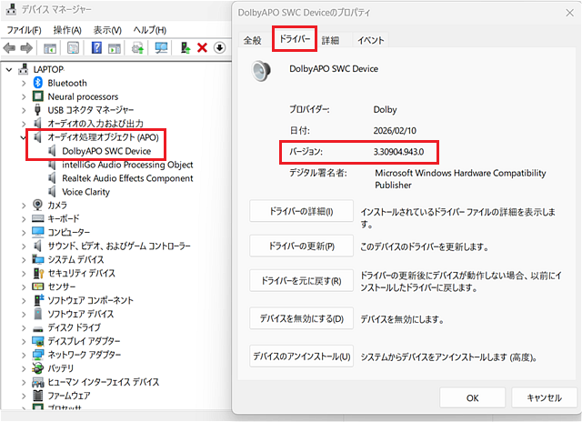Click the version value 3.30904.943.0
Screen dimensions: 582x422
coord(398,152)
